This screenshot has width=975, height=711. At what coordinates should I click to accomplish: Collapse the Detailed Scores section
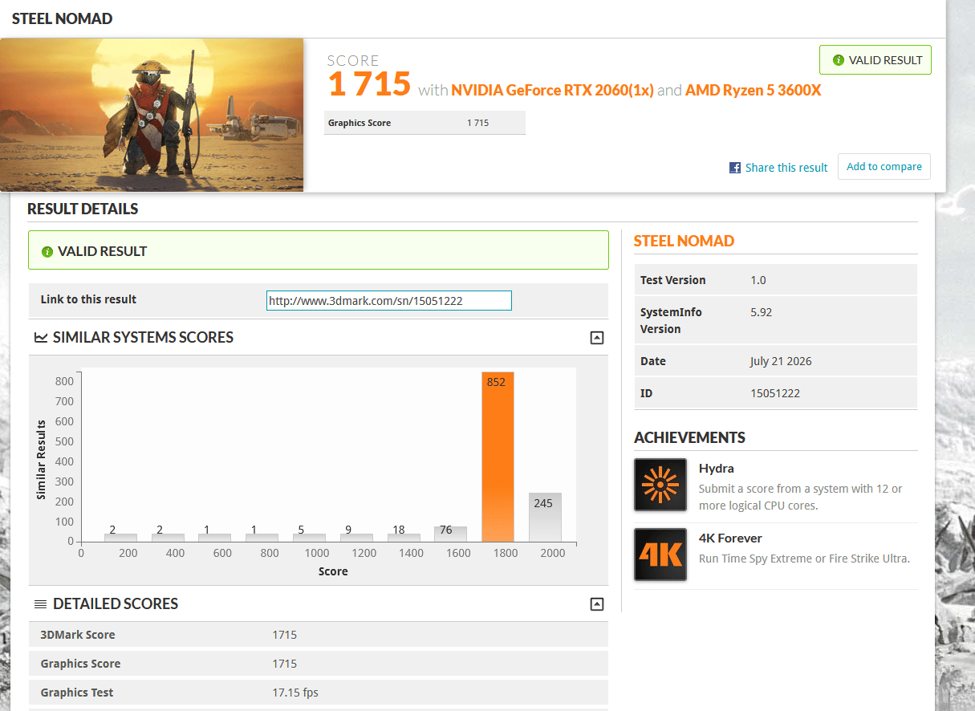point(596,604)
